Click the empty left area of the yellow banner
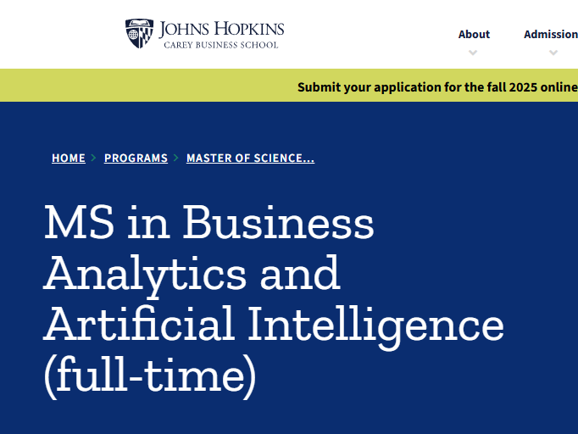Image resolution: width=578 pixels, height=434 pixels. (147, 85)
